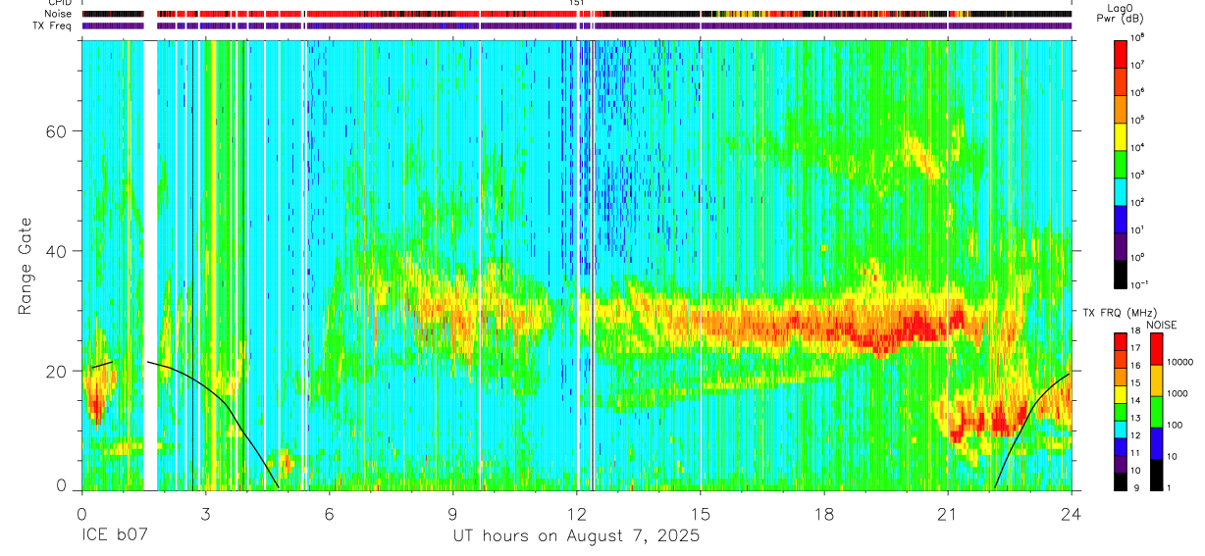Click the 10^-1 label on power scale
This screenshot has height=556, width=1205.
point(1139,284)
